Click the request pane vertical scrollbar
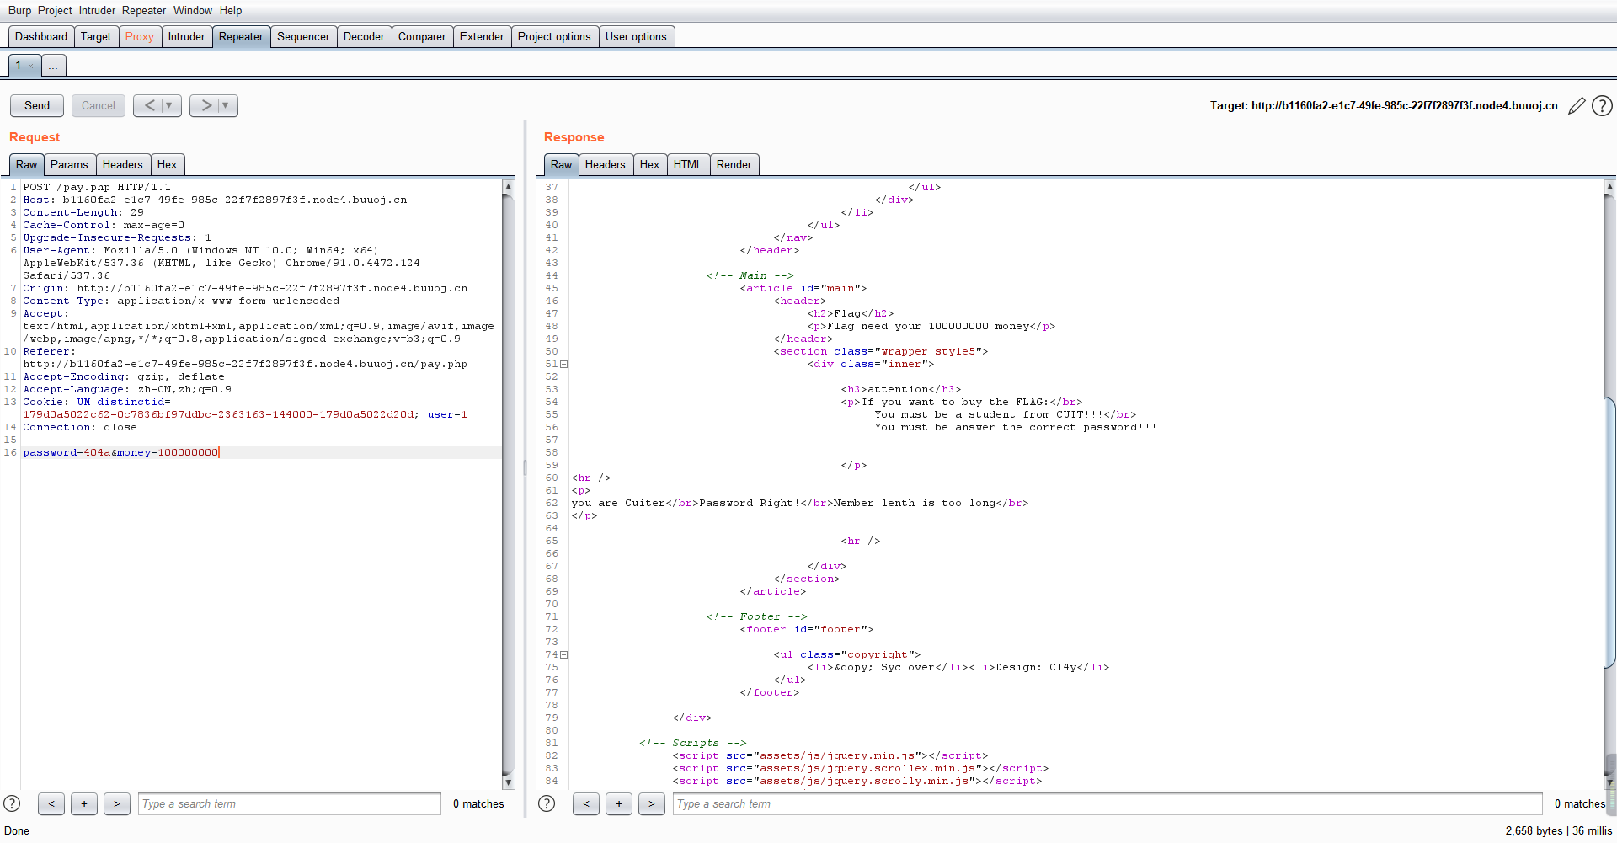This screenshot has width=1617, height=843. pos(508,484)
